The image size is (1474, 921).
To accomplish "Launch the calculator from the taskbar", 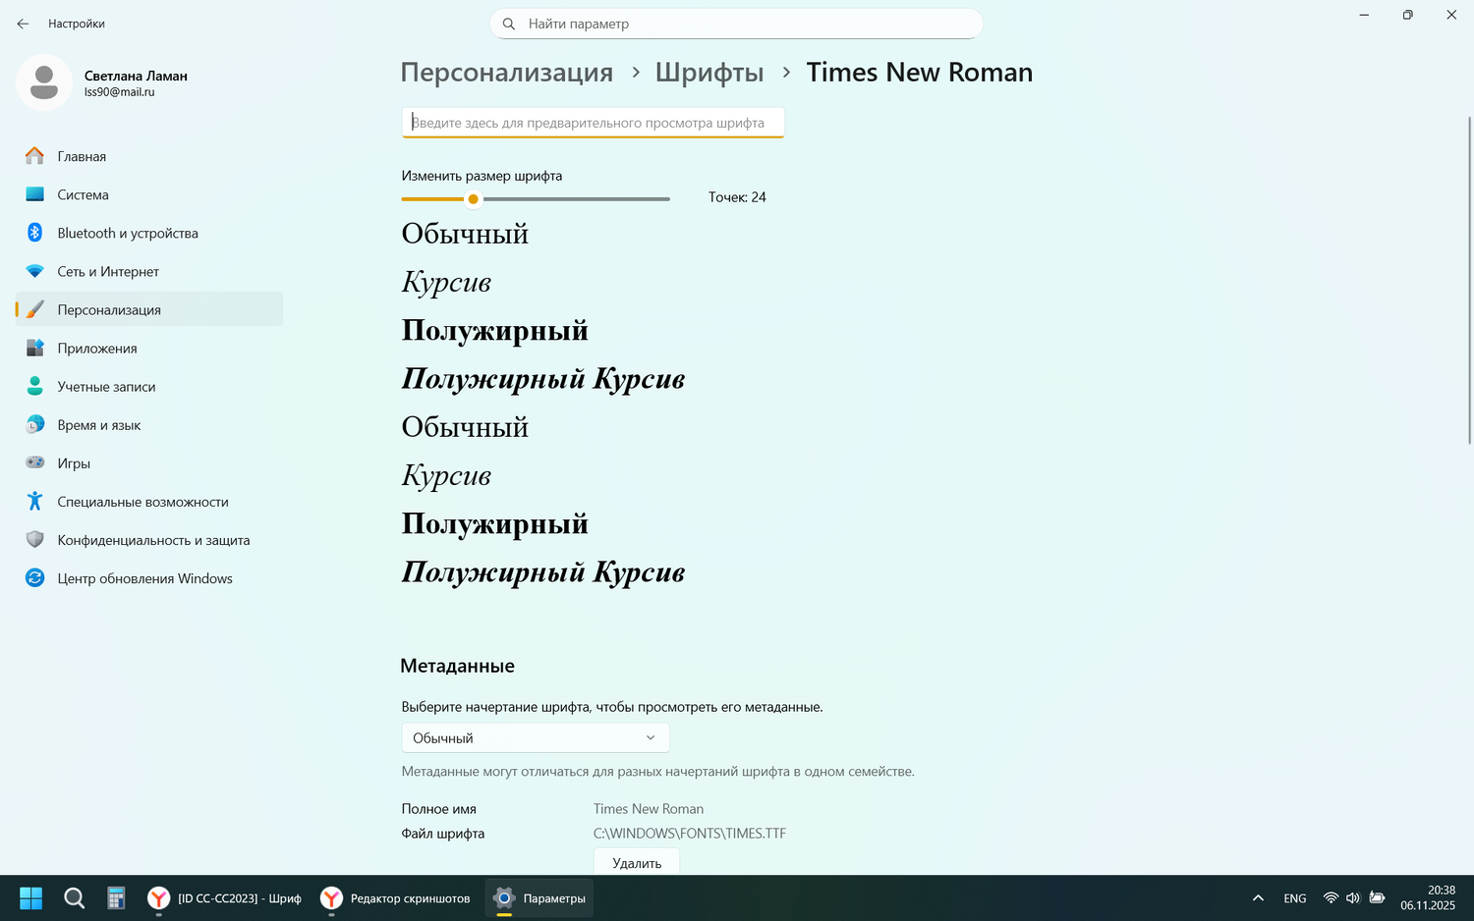I will (x=116, y=897).
